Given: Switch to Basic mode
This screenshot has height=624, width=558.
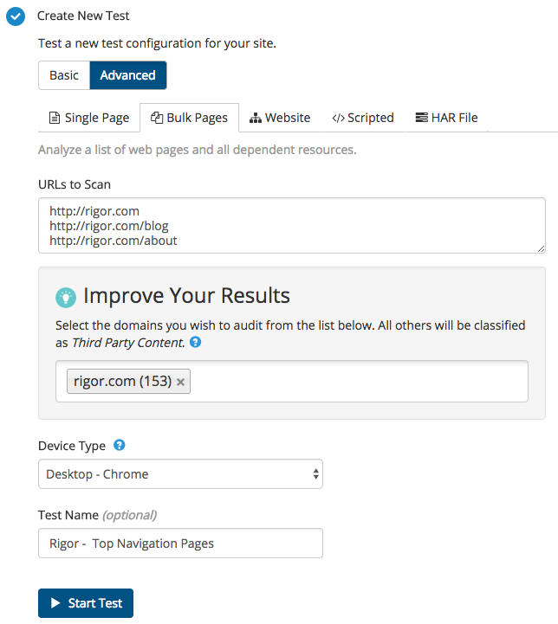Looking at the screenshot, I should (64, 75).
